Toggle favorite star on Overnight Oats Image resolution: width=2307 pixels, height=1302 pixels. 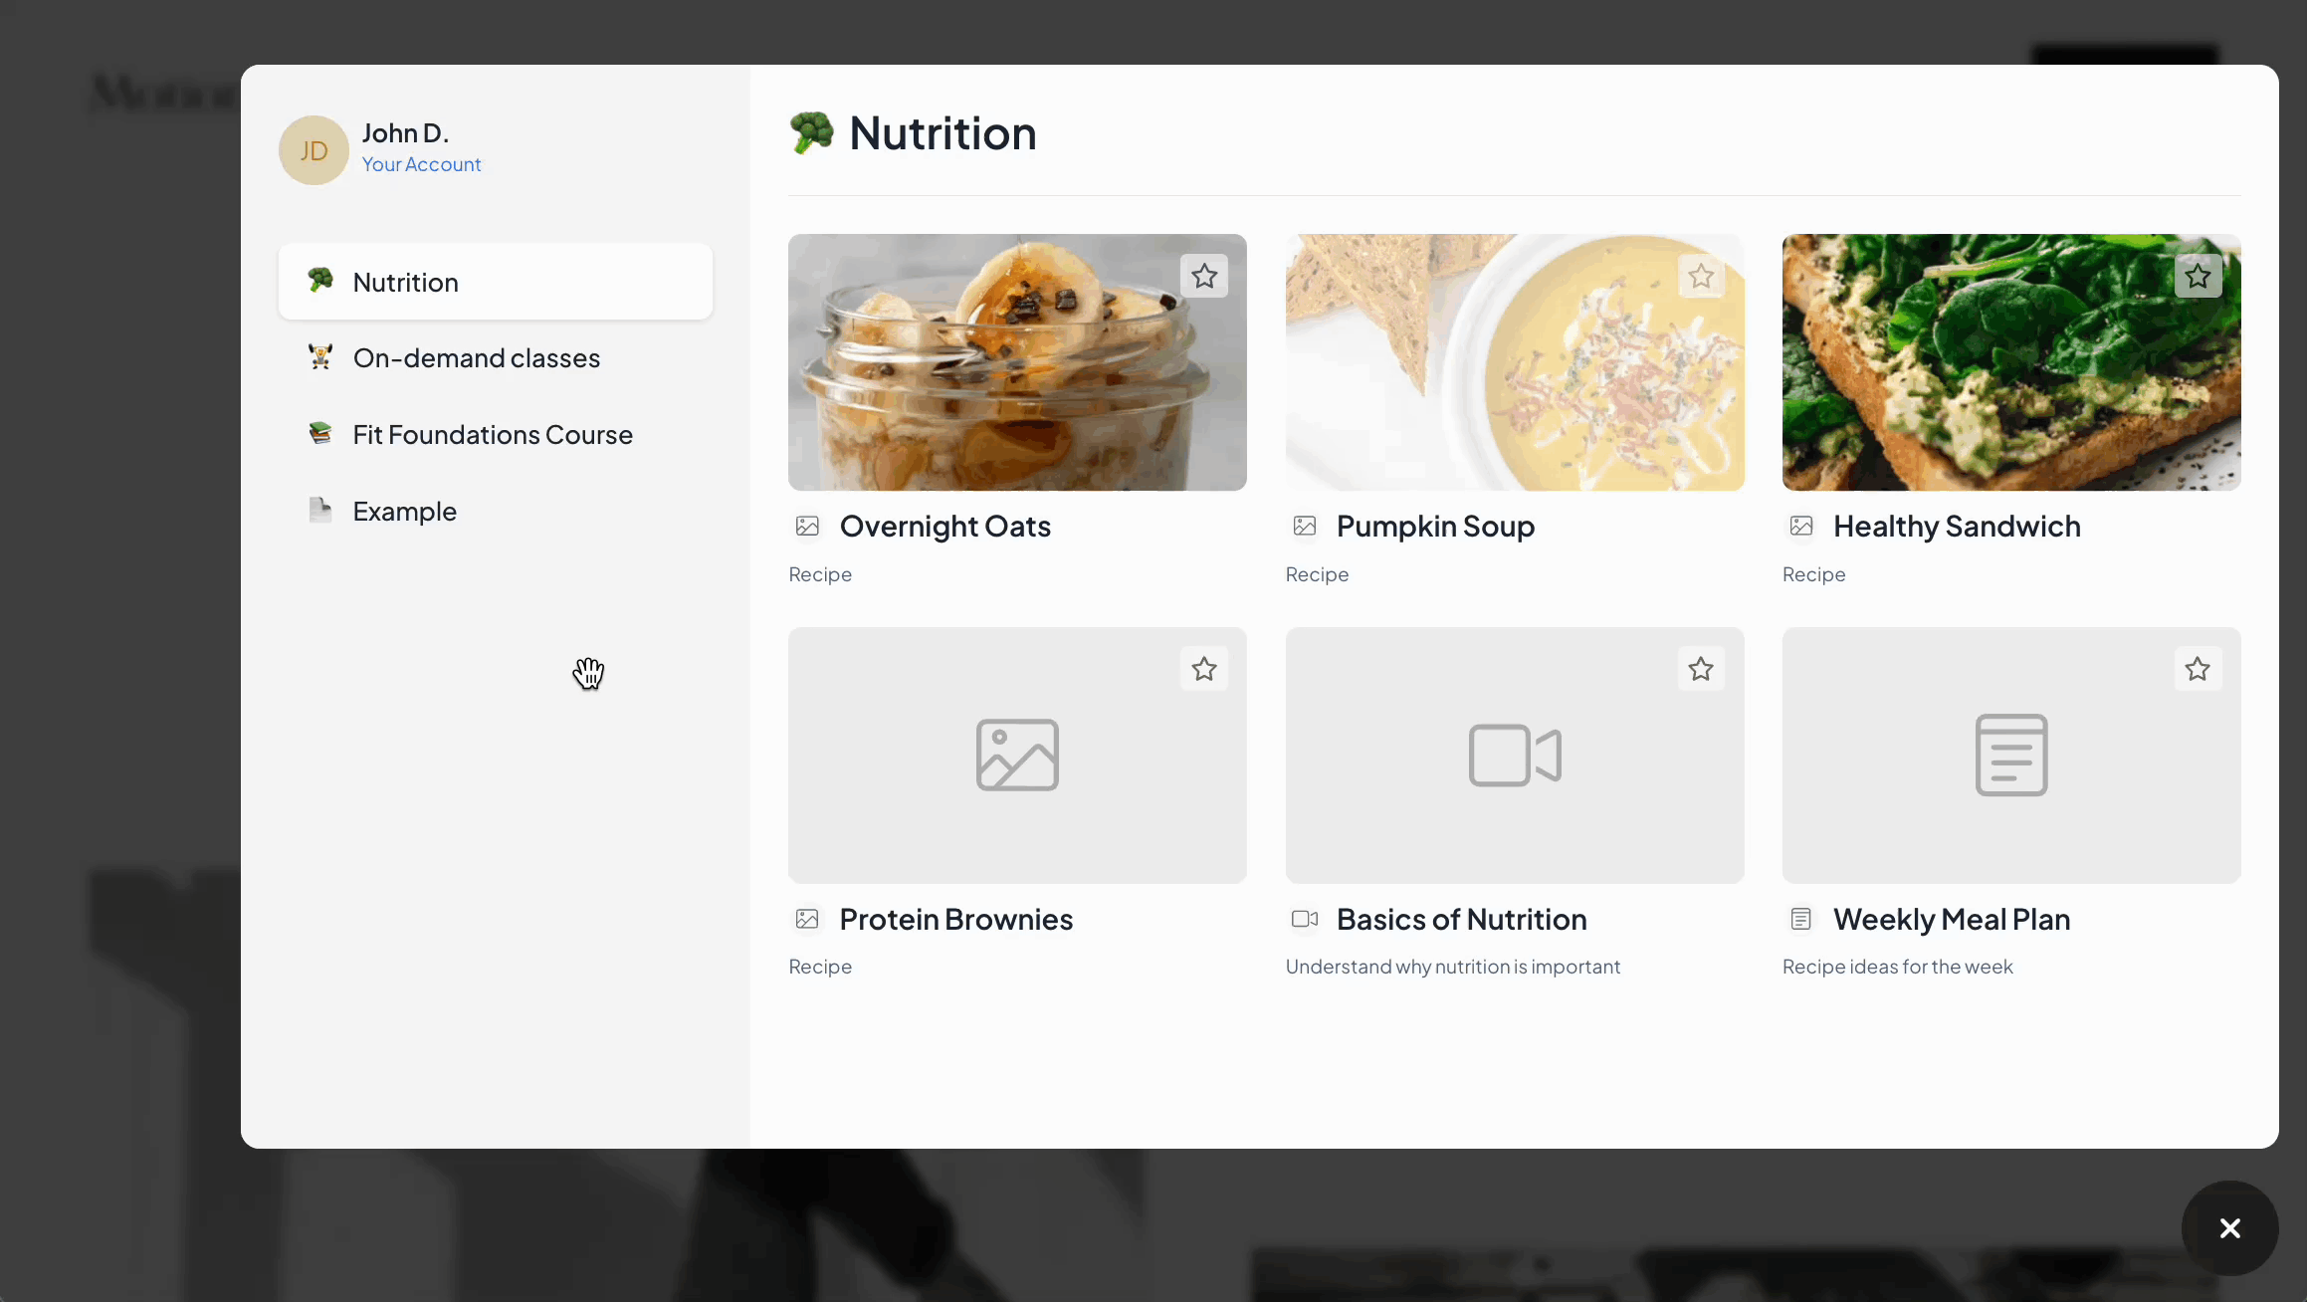coord(1204,276)
